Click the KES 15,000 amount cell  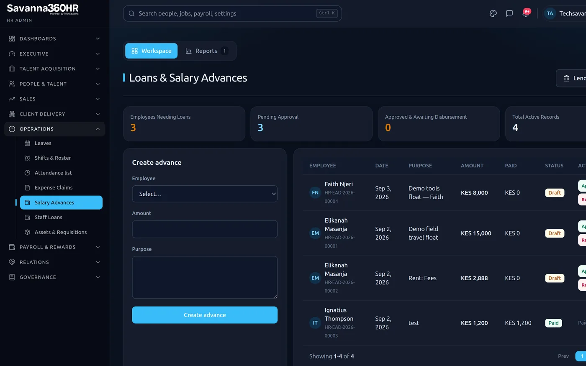[x=476, y=233]
